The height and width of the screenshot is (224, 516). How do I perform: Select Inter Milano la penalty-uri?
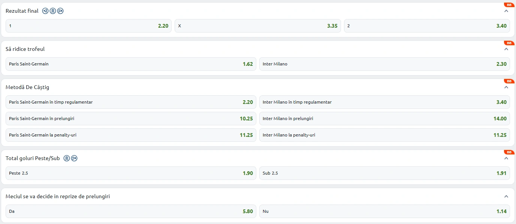tap(385, 135)
